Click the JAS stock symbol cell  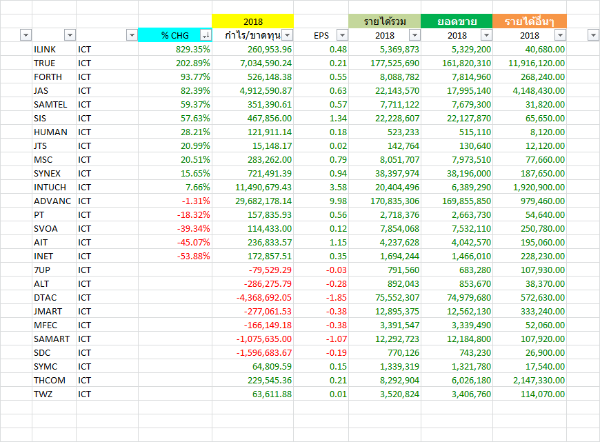[x=54, y=91]
